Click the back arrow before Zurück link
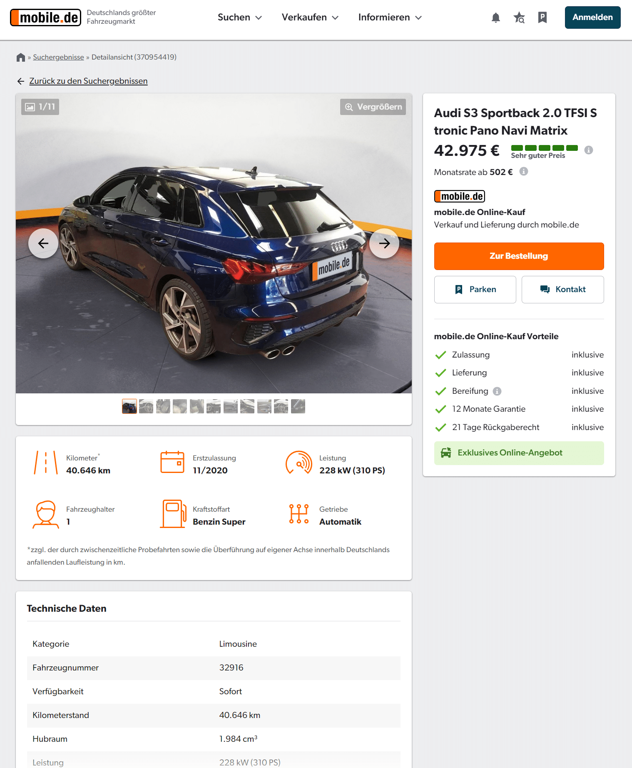 (x=21, y=81)
